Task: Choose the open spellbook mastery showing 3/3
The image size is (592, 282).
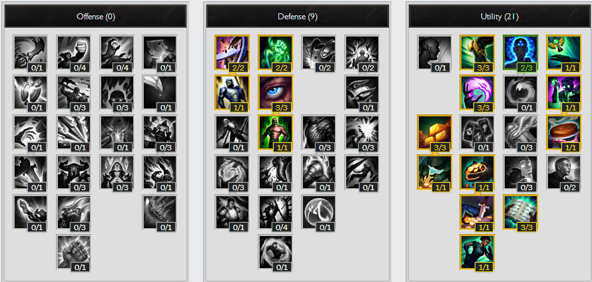Action: click(520, 212)
